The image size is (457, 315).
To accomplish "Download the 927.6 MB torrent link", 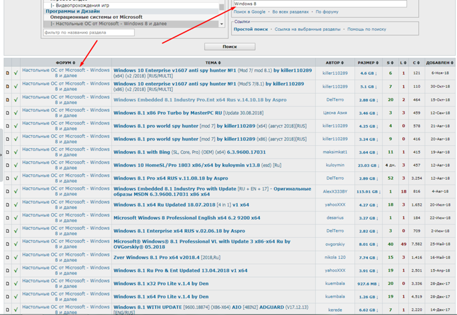I will (368, 284).
